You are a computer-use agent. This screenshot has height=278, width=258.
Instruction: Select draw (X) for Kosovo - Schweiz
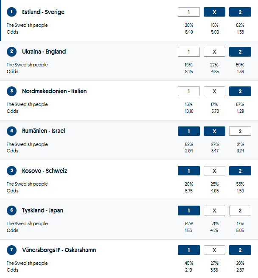214,171
